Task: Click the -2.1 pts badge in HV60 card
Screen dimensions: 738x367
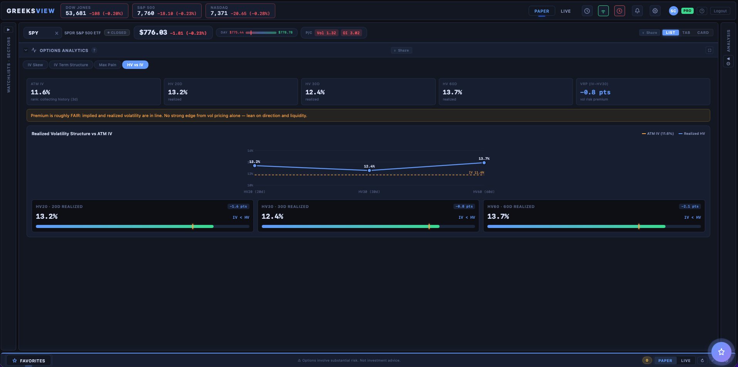Action: pos(690,206)
